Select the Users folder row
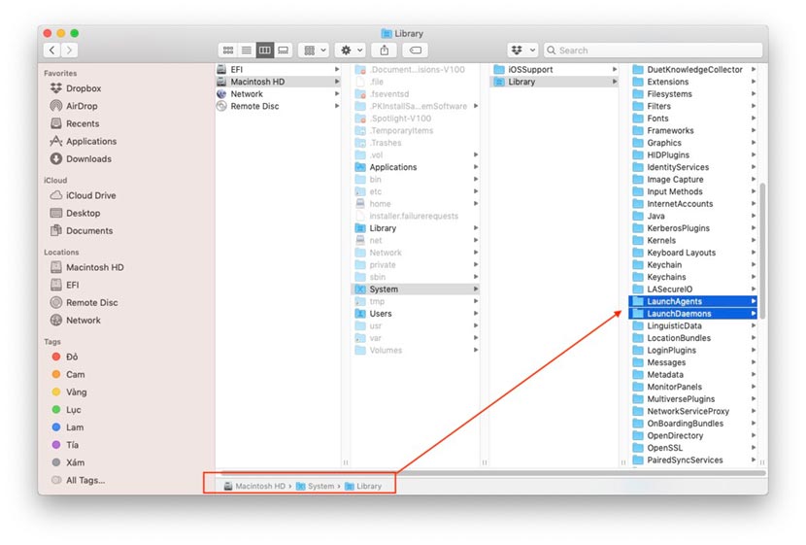 416,314
